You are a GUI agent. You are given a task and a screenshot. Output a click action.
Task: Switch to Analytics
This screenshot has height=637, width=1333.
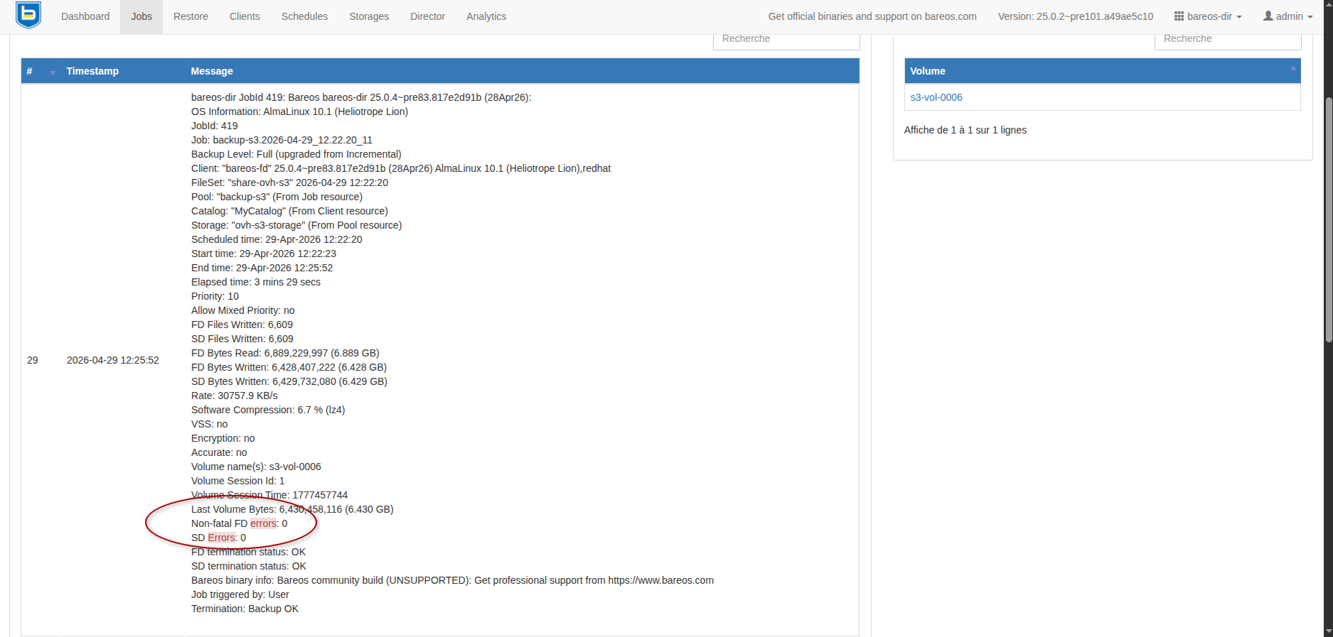pyautogui.click(x=486, y=16)
